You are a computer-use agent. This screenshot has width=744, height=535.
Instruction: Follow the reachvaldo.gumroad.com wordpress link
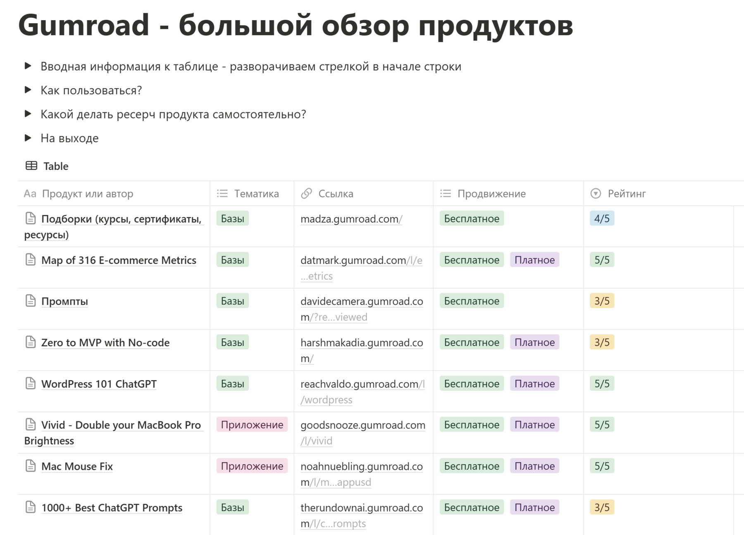click(362, 392)
